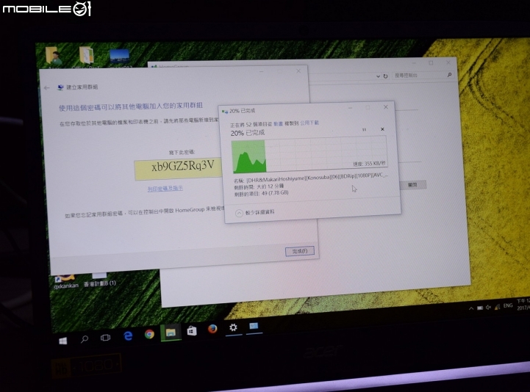Launch Microsoft Edge from taskbar

[x=128, y=336]
